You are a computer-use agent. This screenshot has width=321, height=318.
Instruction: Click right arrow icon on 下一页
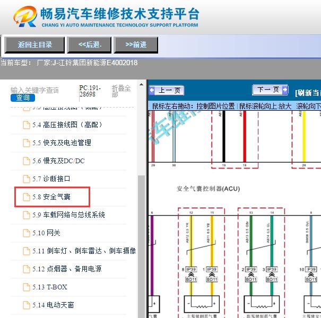click(285, 90)
